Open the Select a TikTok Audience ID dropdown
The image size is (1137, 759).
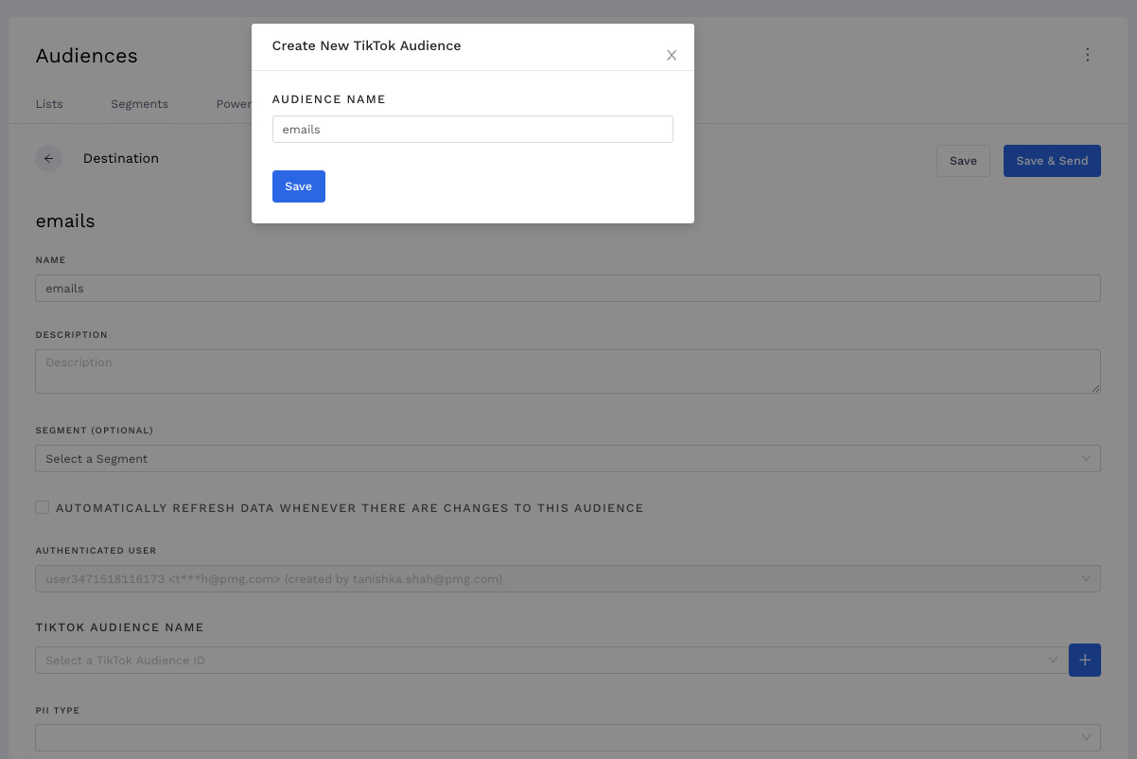point(551,660)
